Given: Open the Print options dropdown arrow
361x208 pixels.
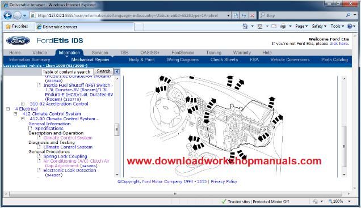Looking at the screenshot, I should (x=290, y=27).
